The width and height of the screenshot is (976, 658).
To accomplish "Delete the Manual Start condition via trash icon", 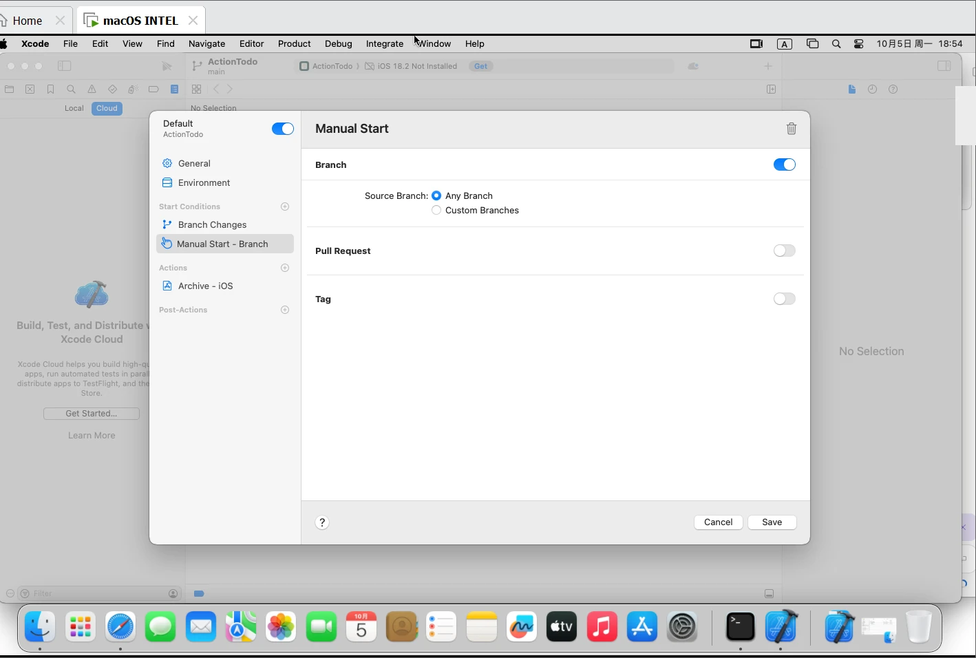I will 792,129.
